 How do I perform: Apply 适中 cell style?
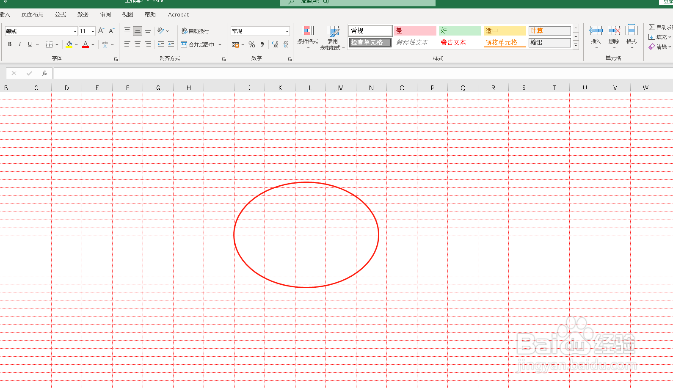point(505,31)
